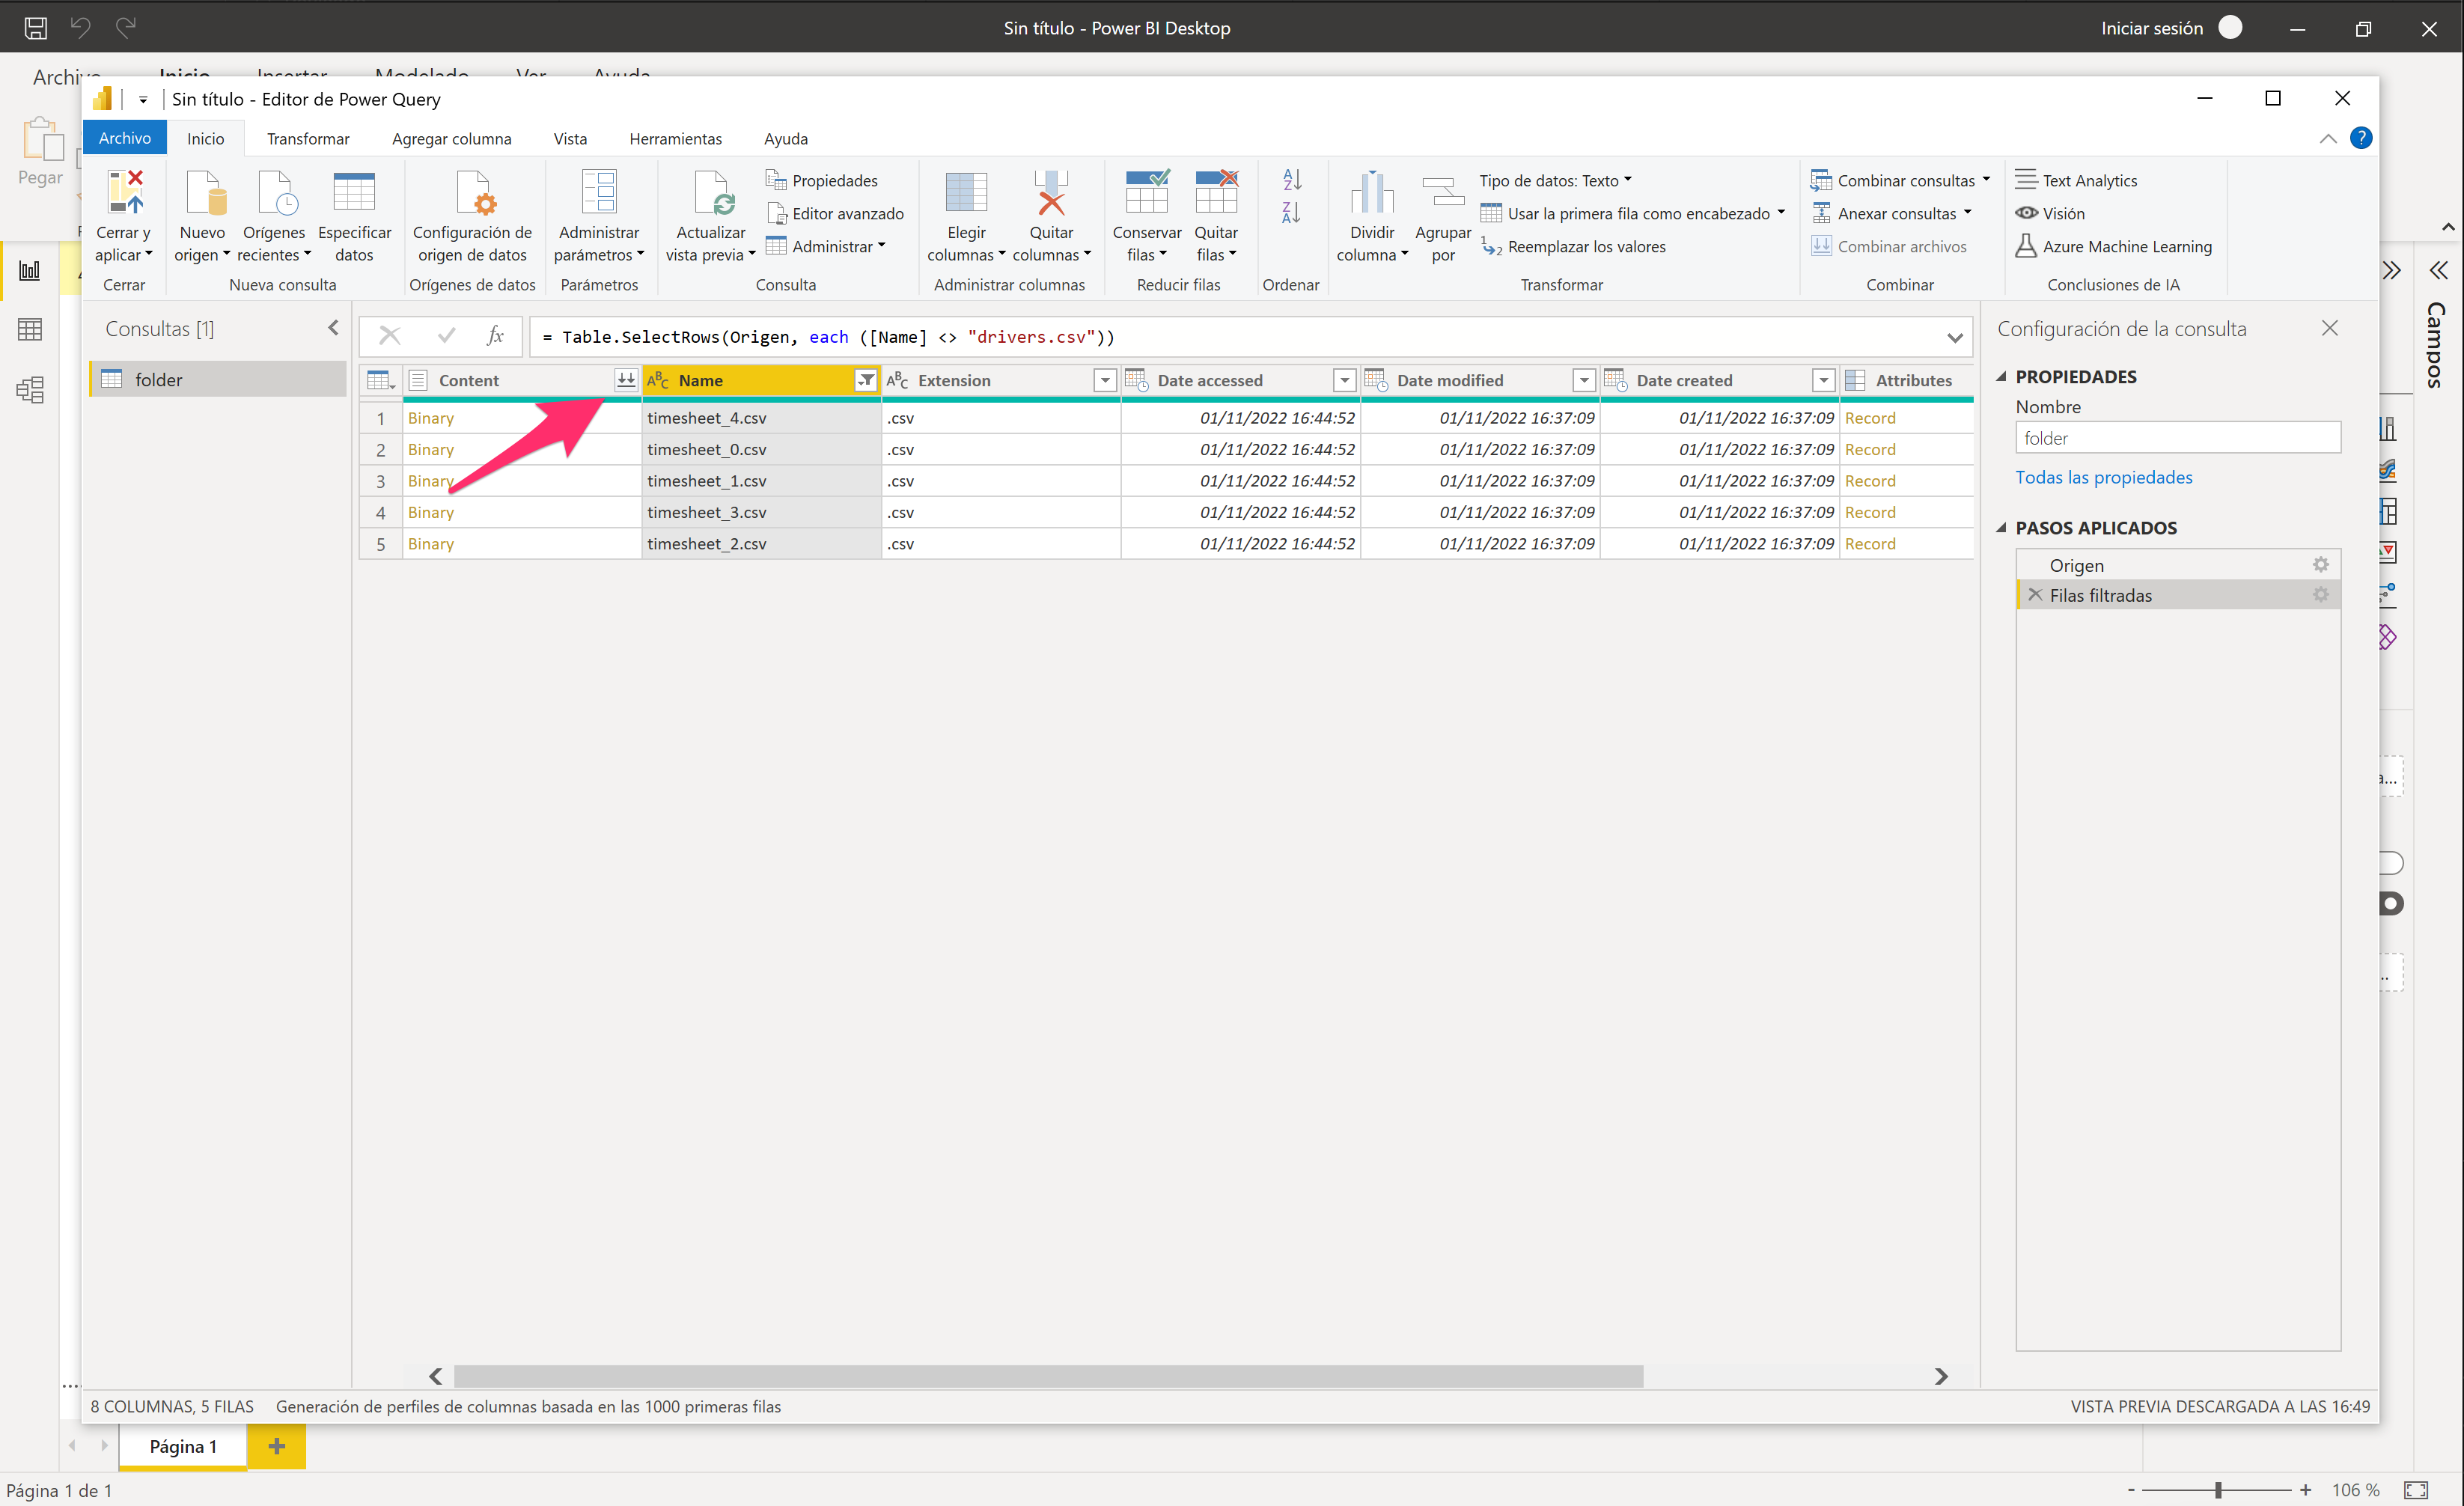2464x1506 pixels.
Task: Click the Cerrar y aplicar icon
Action: pos(125,192)
